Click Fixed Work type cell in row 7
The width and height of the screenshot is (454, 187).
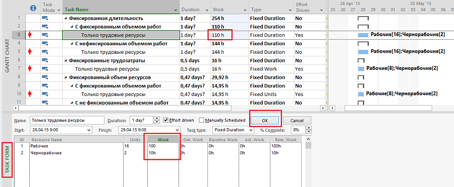click(271, 69)
